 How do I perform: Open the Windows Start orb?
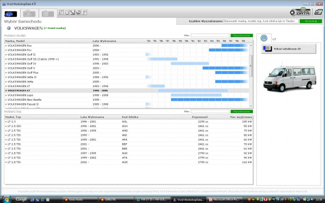pyautogui.click(x=6, y=199)
